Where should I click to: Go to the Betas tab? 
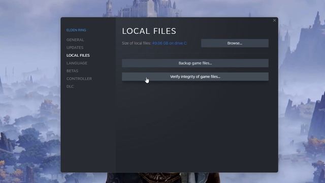coord(72,71)
